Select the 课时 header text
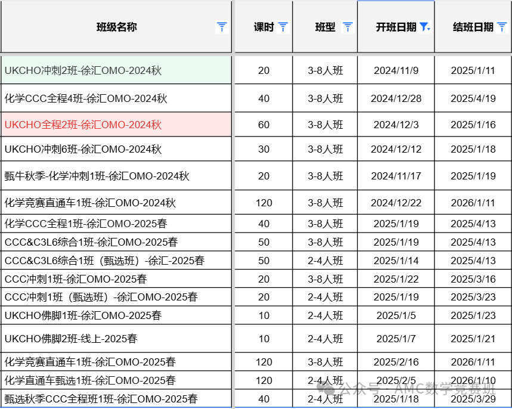This screenshot has height=409, width=512. click(x=264, y=27)
